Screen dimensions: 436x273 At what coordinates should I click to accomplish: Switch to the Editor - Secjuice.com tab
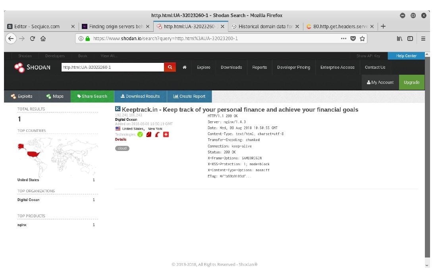tap(37, 27)
